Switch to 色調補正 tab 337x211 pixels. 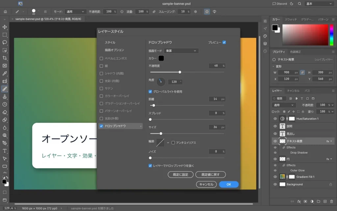[x=295, y=52]
